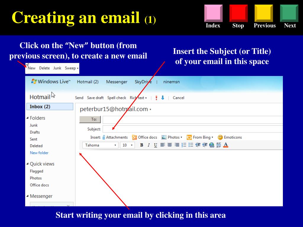The width and height of the screenshot is (303, 227).
Task: Open the peterbur15@hotmail.com sender dropdown
Action: tap(150, 109)
